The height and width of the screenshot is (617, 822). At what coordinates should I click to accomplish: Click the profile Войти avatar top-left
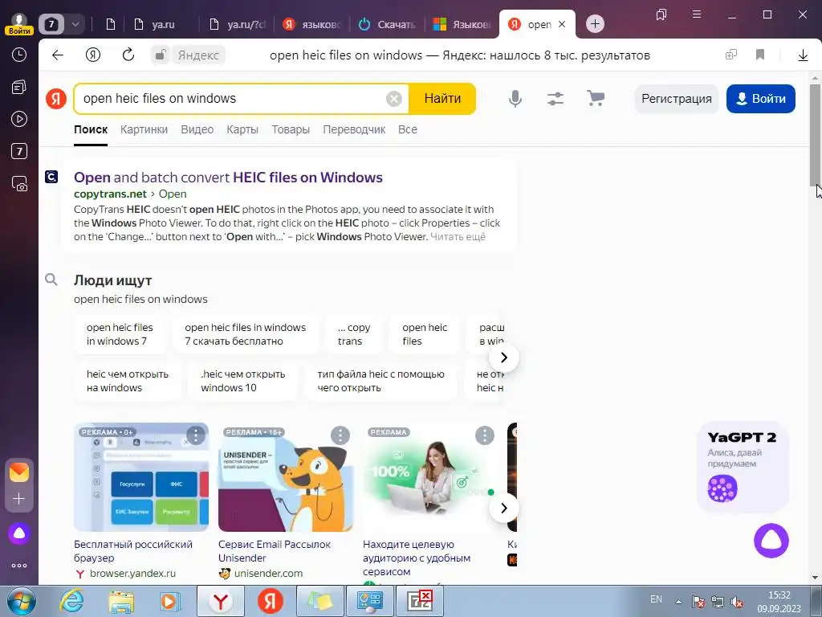pos(19,23)
